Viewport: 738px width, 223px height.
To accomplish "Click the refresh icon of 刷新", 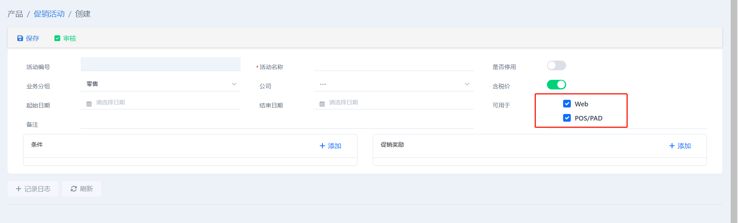I will (x=74, y=189).
